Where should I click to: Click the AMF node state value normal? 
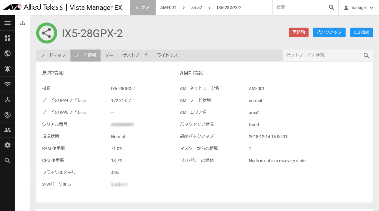pos(255,101)
